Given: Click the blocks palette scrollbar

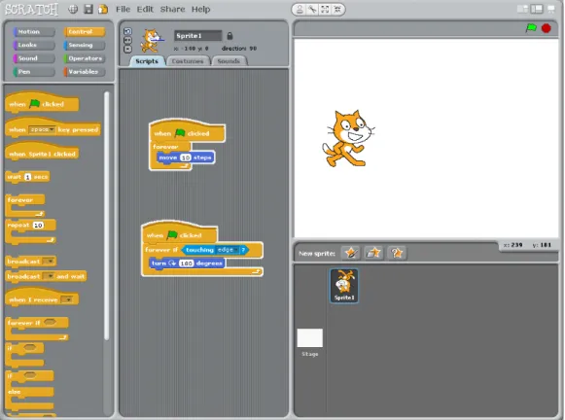Looking at the screenshot, I should pos(107,216).
